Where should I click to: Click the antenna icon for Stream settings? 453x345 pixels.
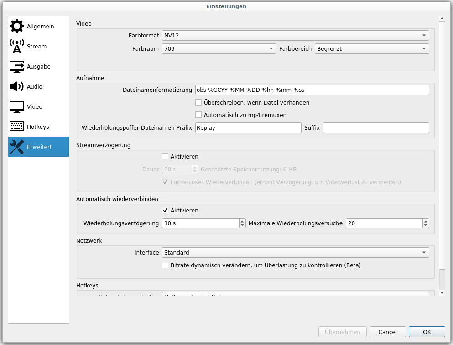(x=17, y=47)
